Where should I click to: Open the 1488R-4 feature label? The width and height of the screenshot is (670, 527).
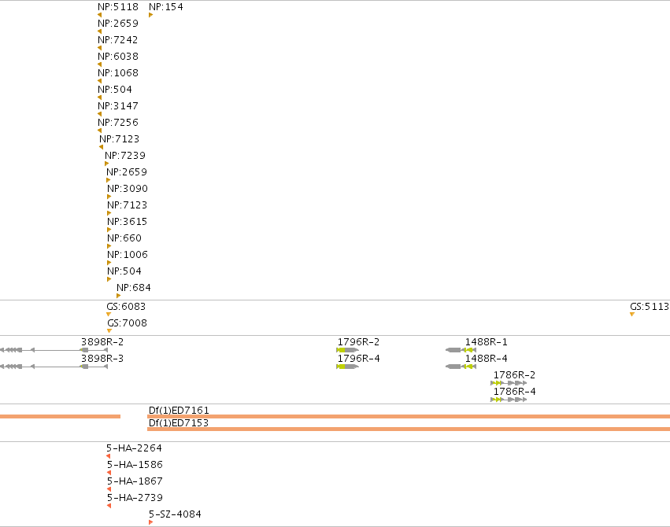point(487,359)
